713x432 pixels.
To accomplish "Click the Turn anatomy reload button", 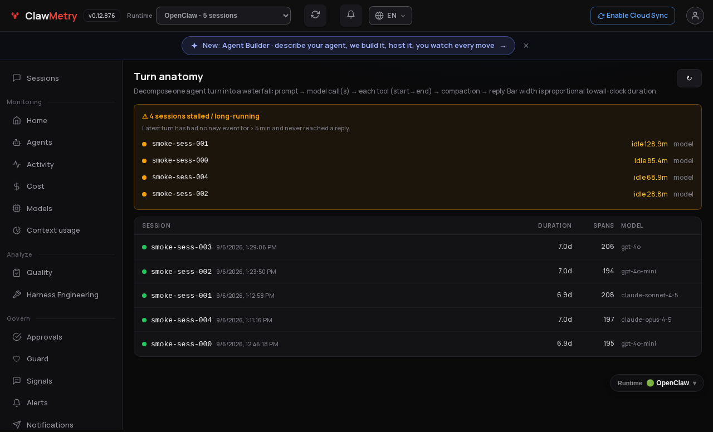I will click(689, 78).
